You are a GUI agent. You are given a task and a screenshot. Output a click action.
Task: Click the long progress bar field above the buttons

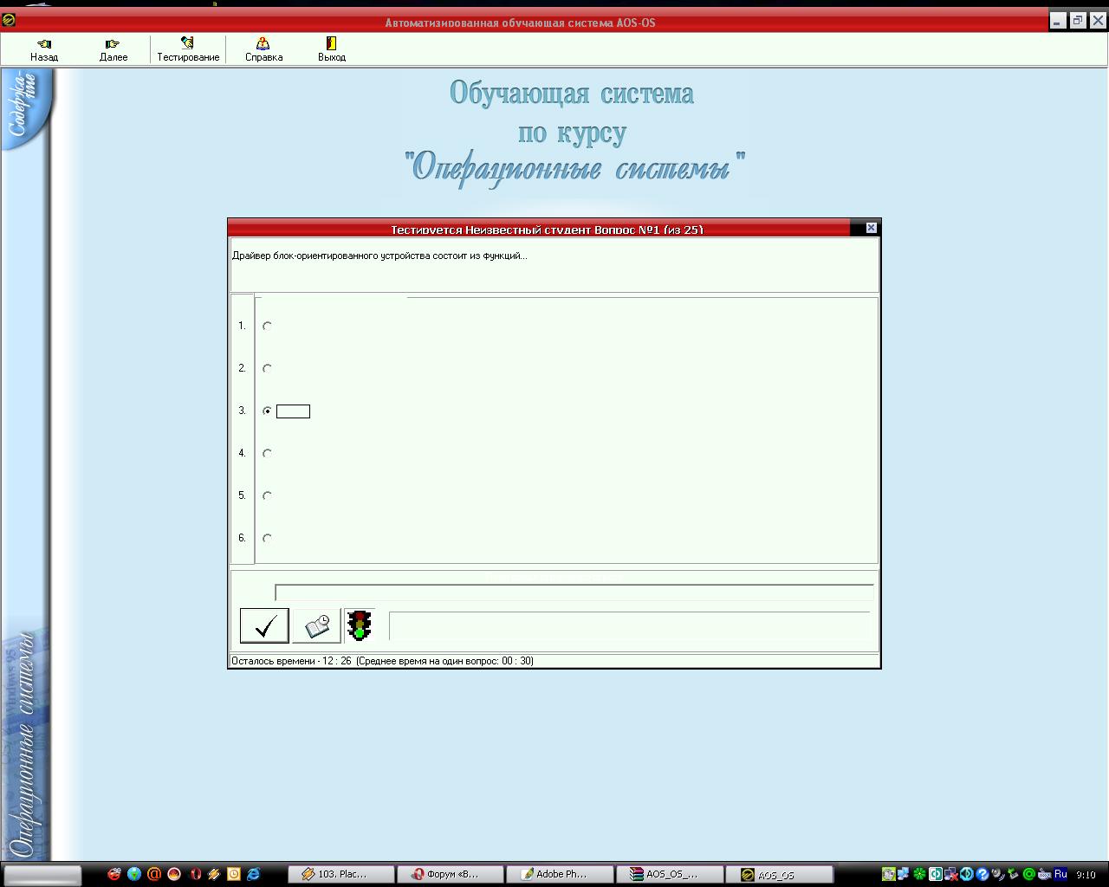pyautogui.click(x=574, y=592)
